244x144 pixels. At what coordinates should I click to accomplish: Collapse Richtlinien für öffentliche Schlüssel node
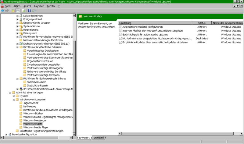pos(17,47)
